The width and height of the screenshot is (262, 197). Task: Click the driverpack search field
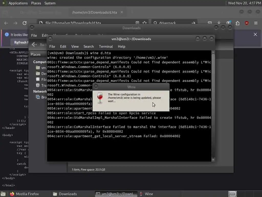(174, 23)
